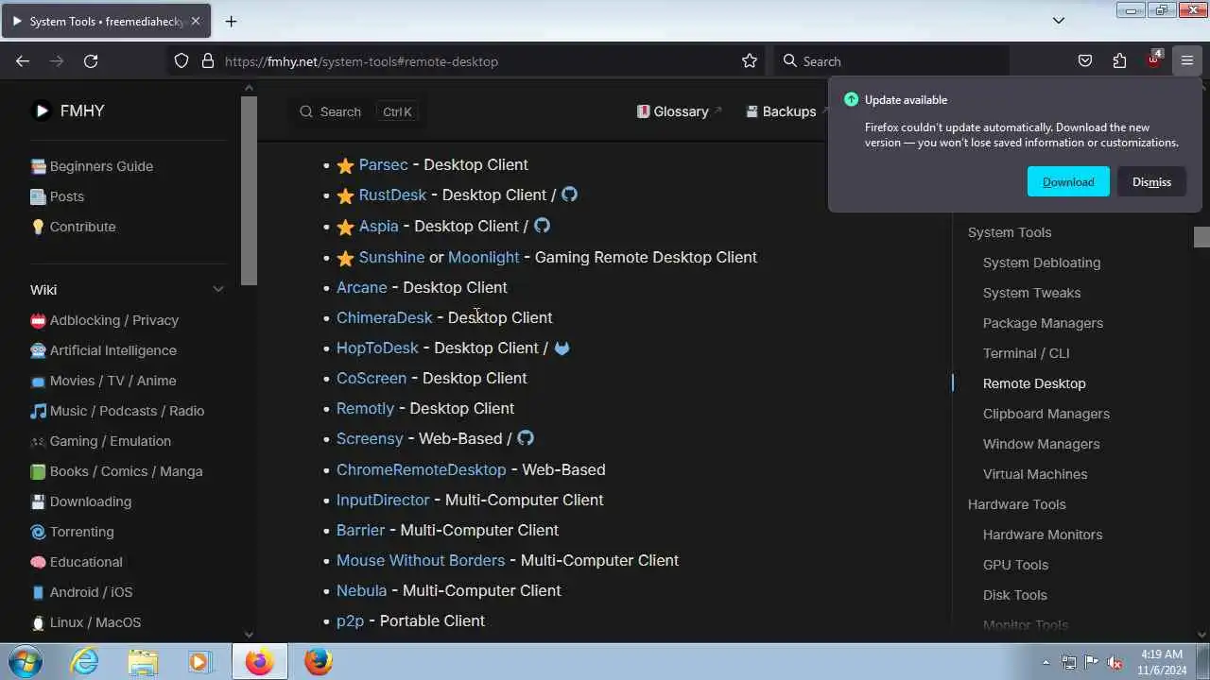Jump to Package Managers section

[x=1043, y=323]
